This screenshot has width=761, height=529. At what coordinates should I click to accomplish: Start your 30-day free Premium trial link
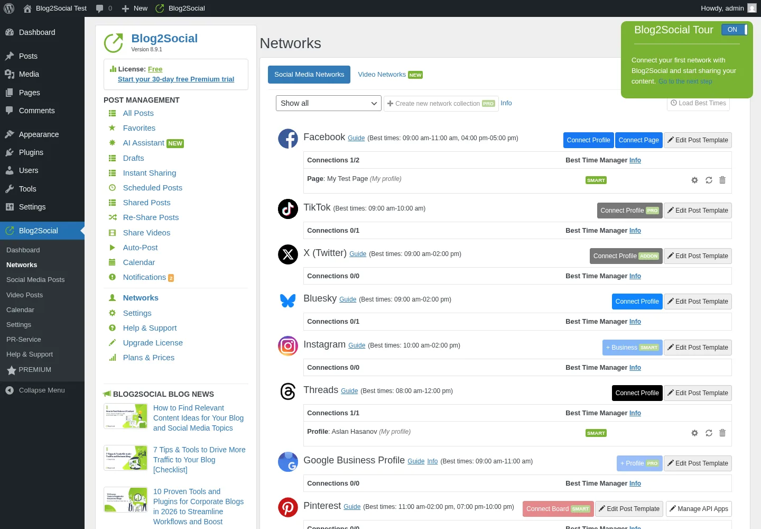point(176,79)
